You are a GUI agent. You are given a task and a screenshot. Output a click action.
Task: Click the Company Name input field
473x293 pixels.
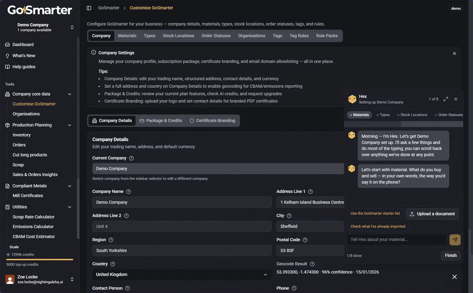pyautogui.click(x=182, y=202)
